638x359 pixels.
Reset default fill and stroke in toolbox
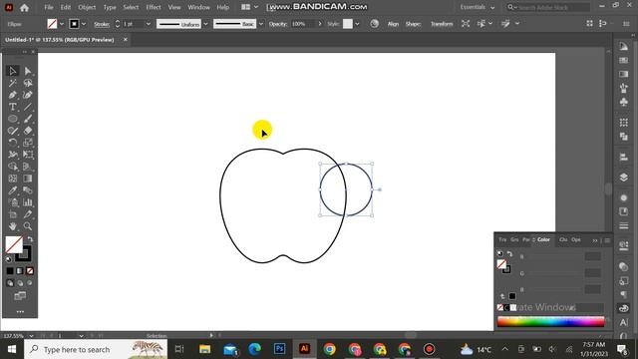point(9,259)
